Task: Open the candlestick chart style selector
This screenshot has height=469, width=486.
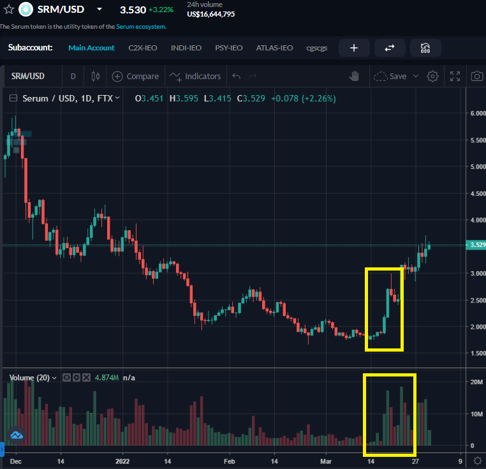Action: point(96,76)
